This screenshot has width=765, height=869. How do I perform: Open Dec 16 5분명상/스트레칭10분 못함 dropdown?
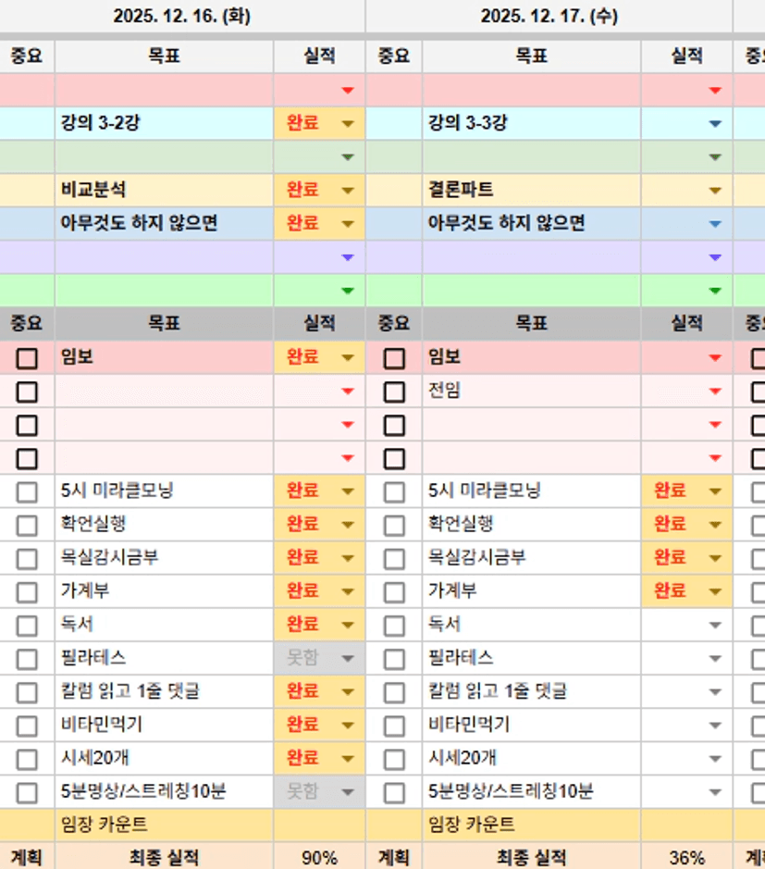click(348, 792)
